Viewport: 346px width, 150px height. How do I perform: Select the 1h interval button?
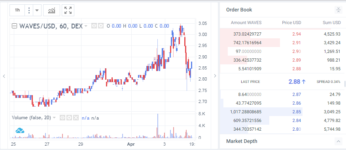point(17,10)
